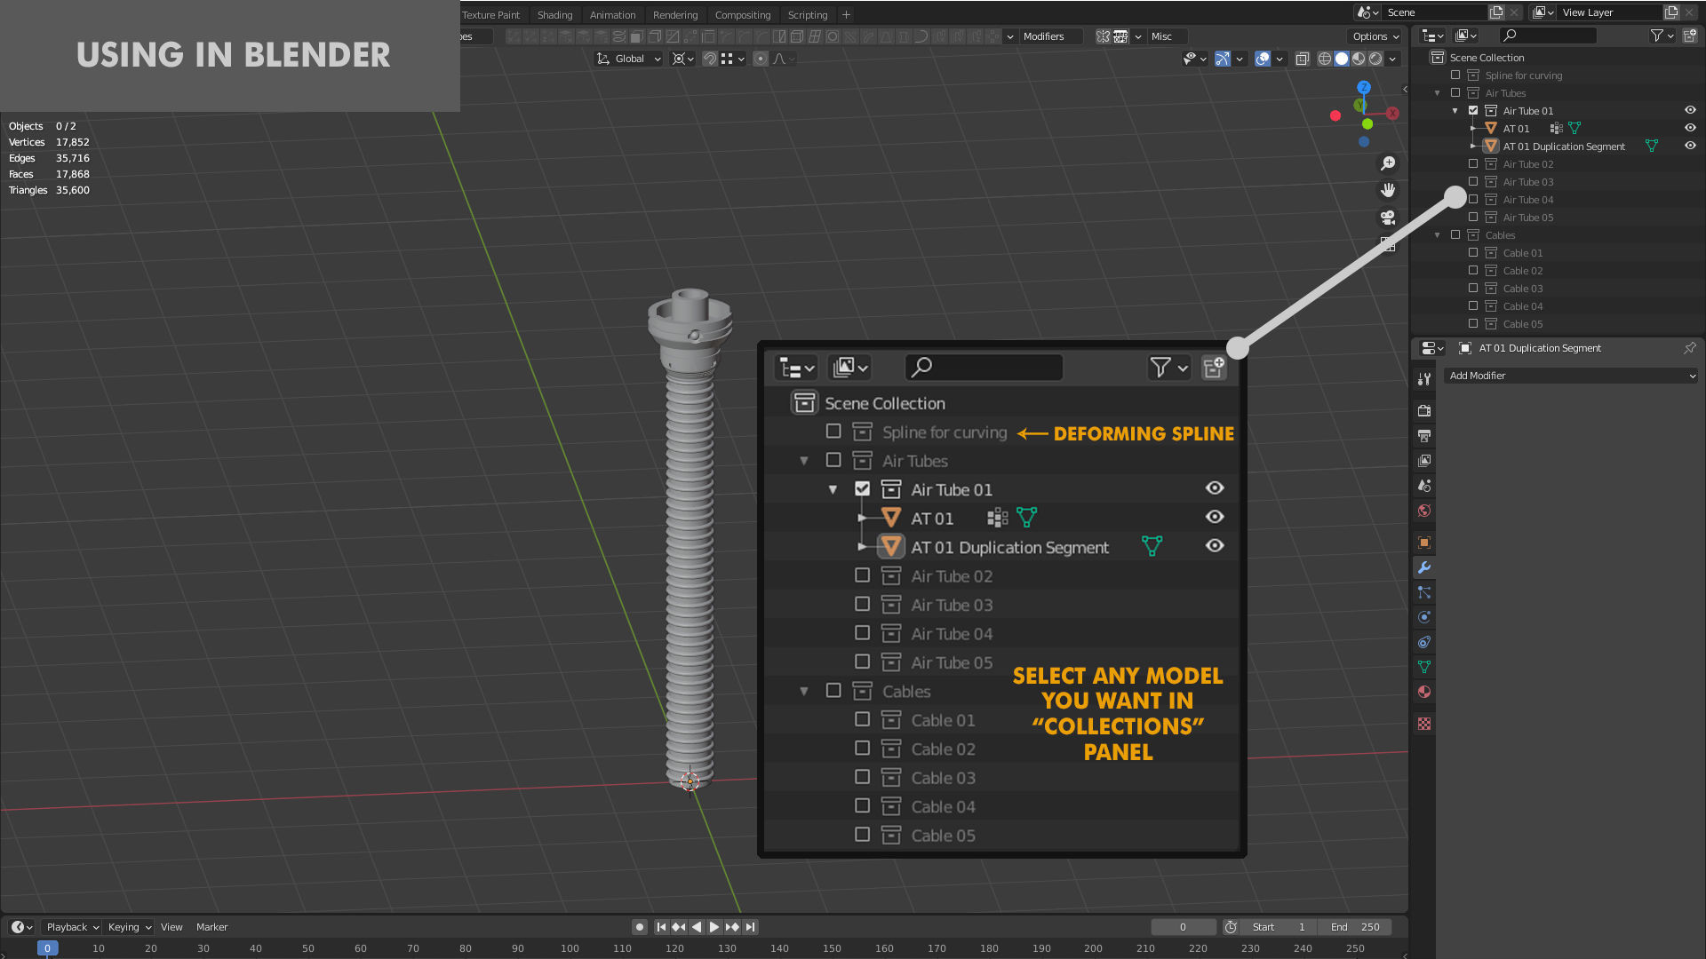
Task: Open the Output properties tab with printer icon
Action: click(x=1424, y=436)
